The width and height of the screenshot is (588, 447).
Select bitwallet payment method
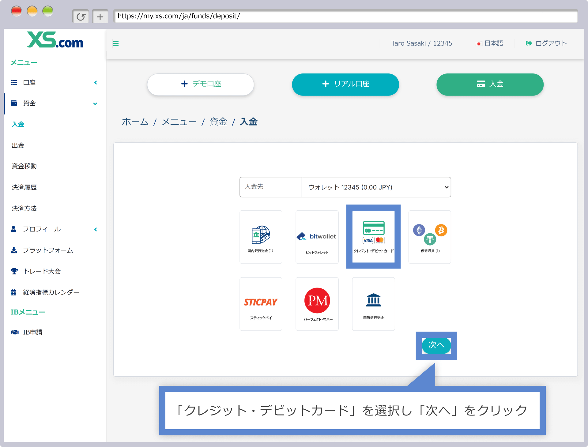(x=317, y=237)
